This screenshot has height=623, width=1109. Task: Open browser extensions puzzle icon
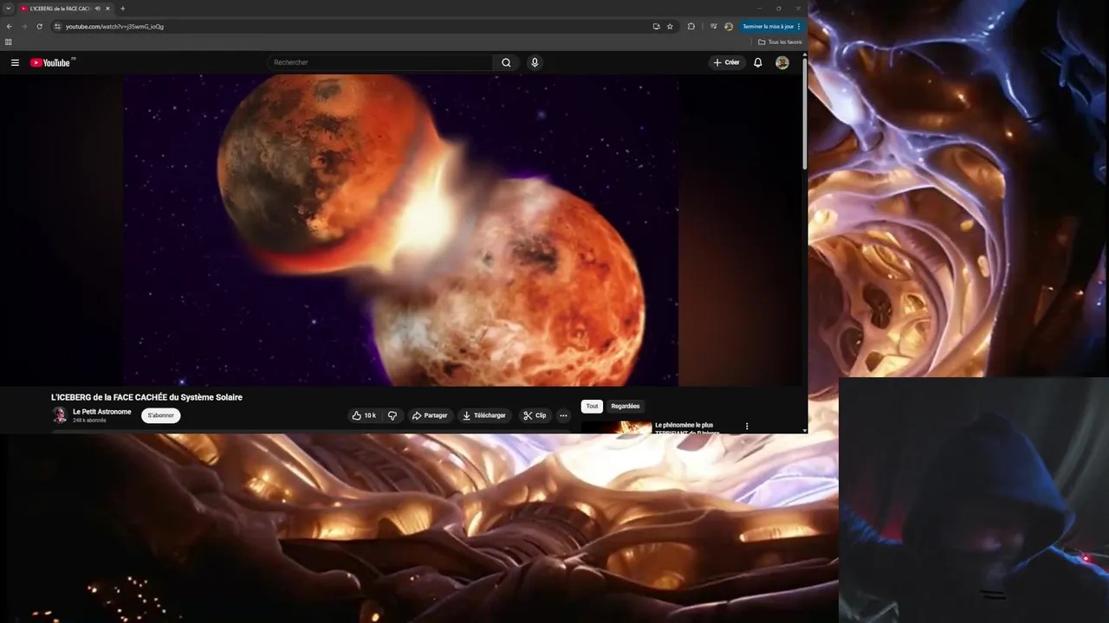point(691,27)
